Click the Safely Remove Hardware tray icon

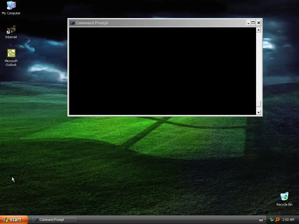(272, 220)
